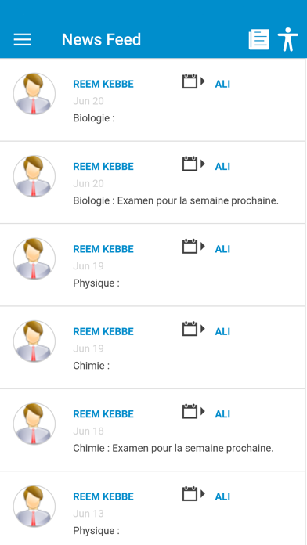This screenshot has width=307, height=545.
Task: Tap avatar on Jun 13 Physique post
Action: (34, 506)
